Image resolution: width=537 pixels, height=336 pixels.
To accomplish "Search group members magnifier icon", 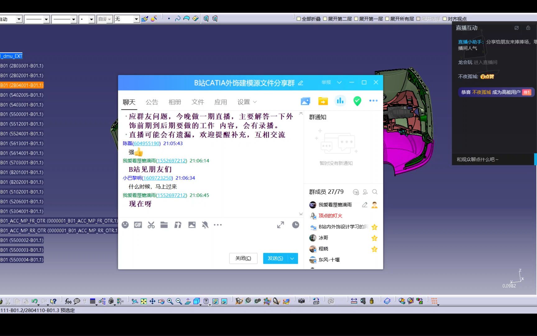I will (x=375, y=192).
